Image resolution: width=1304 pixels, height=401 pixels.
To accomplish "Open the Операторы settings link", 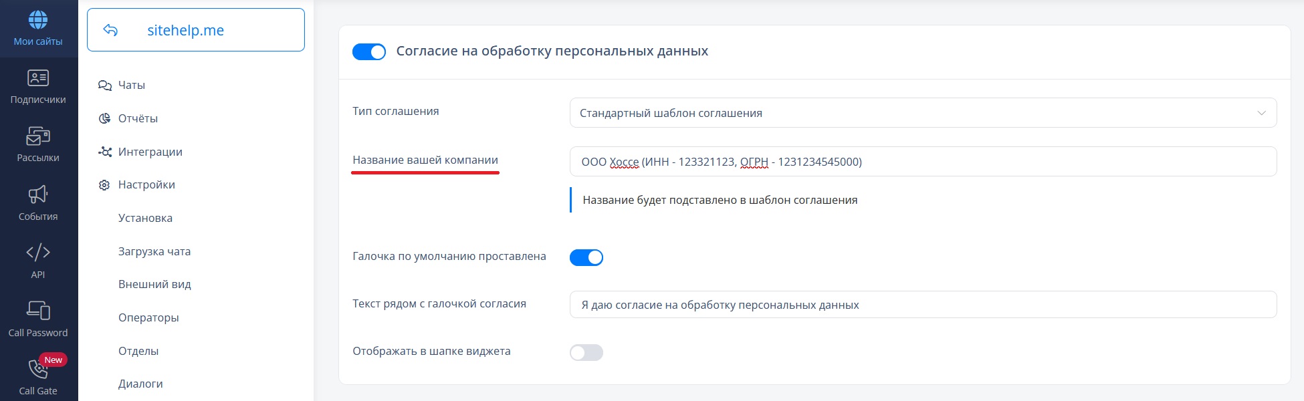I will coord(148,317).
